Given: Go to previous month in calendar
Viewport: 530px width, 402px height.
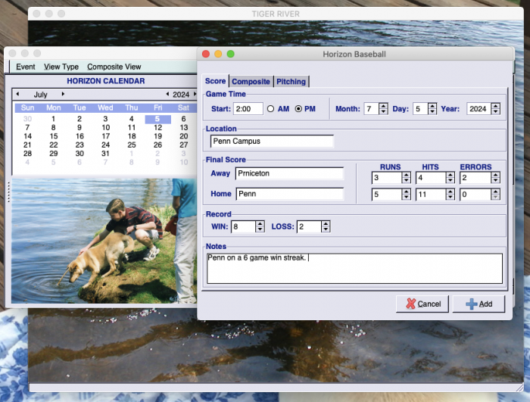Looking at the screenshot, I should pyautogui.click(x=17, y=95).
